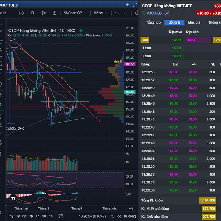
Task: Click KL MUA chủ động value 875.700
Action: click(x=209, y=208)
